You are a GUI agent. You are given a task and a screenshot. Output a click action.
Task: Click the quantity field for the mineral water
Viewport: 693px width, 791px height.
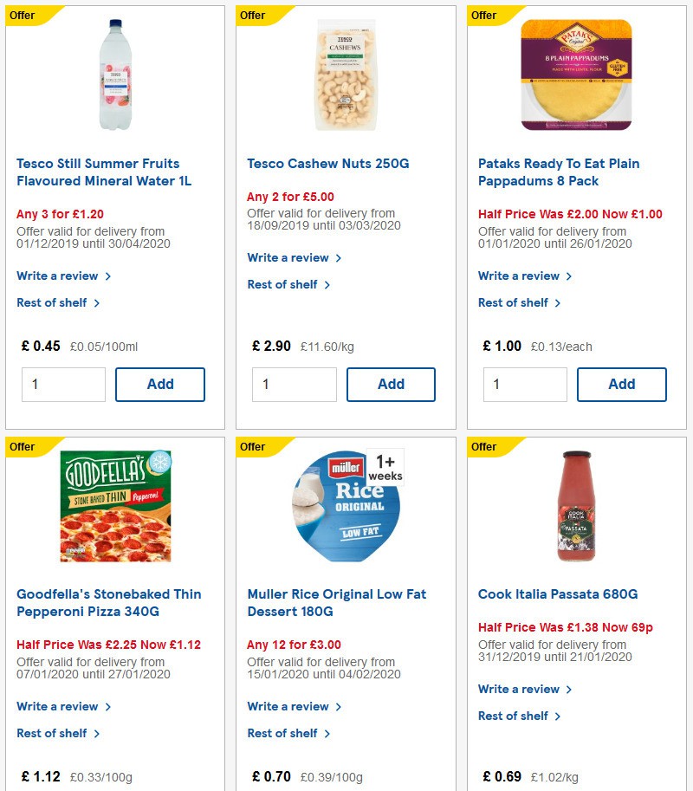point(63,384)
